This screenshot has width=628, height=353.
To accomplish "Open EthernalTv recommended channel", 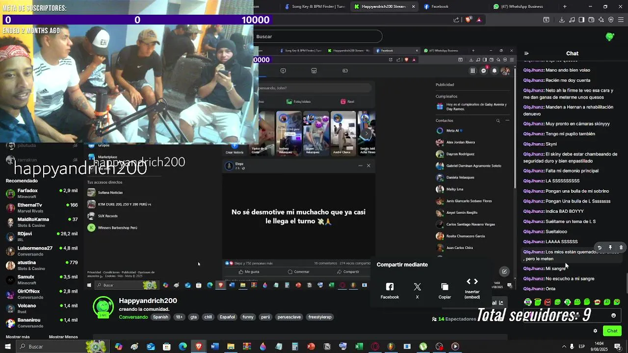I will point(42,208).
